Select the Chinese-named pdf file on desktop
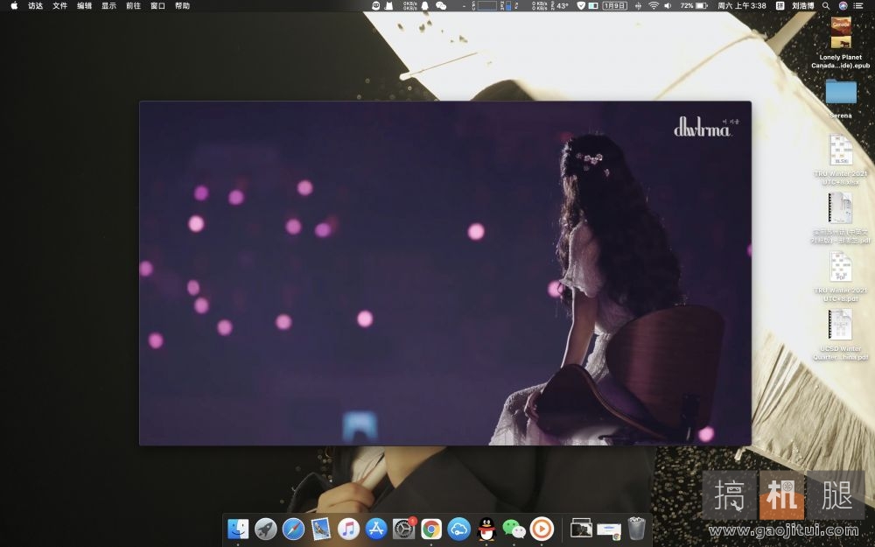This screenshot has height=547, width=875. pyautogui.click(x=840, y=219)
